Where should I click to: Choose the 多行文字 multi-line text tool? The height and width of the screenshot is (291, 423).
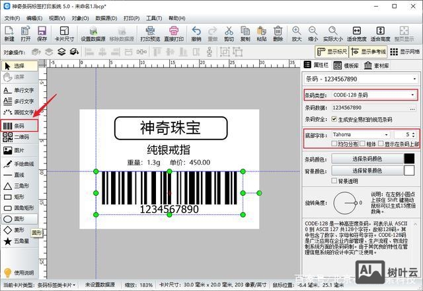(x=19, y=101)
